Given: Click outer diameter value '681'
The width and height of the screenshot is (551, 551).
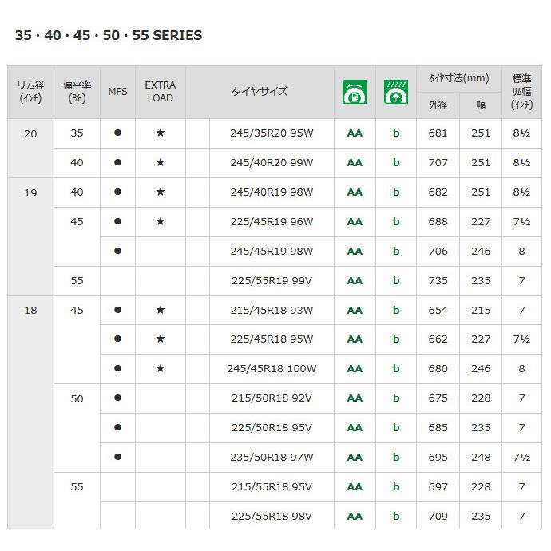Looking at the screenshot, I should tap(438, 133).
